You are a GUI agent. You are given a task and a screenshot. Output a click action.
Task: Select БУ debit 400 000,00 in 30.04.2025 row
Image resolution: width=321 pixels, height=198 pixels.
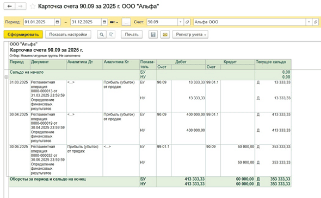click(195, 114)
